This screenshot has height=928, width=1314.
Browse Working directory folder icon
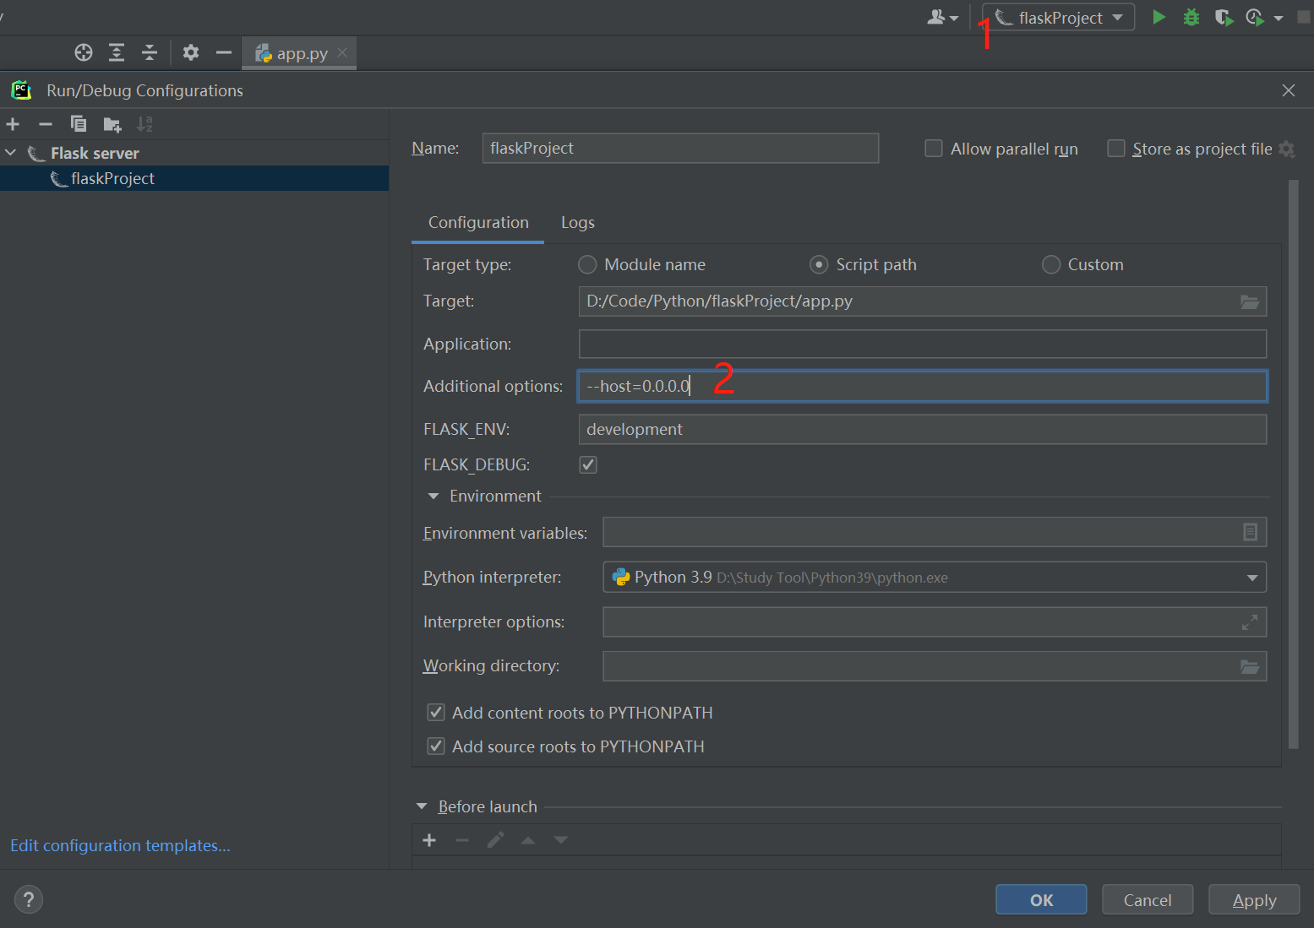(1249, 667)
